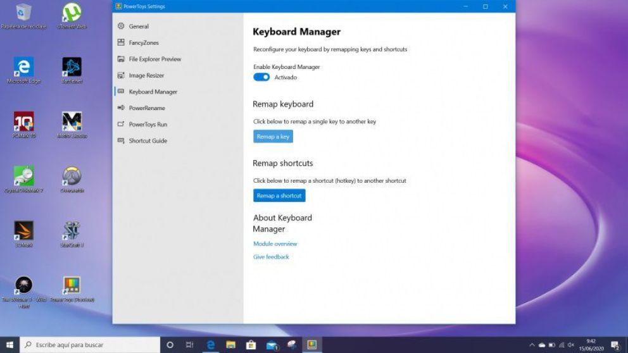628x353 pixels.
Task: Click the Remap a shortcut button
Action: pos(279,195)
